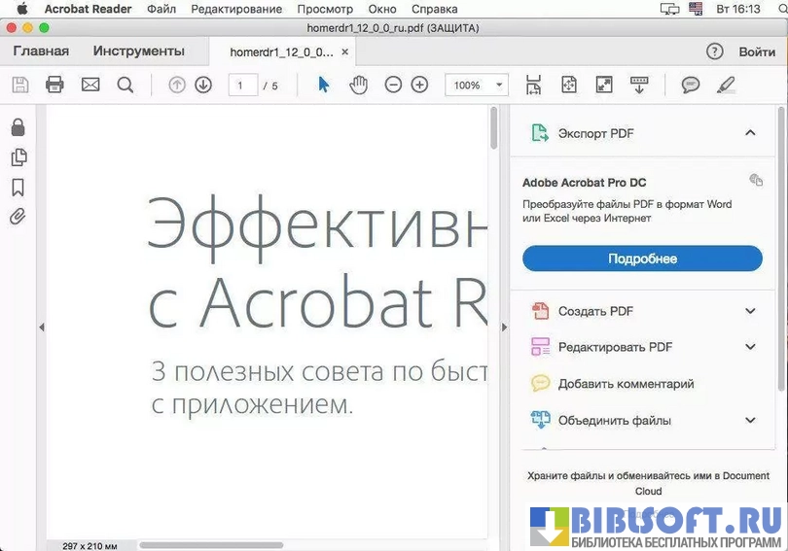Click the email envelope icon
Viewport: 788px width, 551px height.
(90, 86)
